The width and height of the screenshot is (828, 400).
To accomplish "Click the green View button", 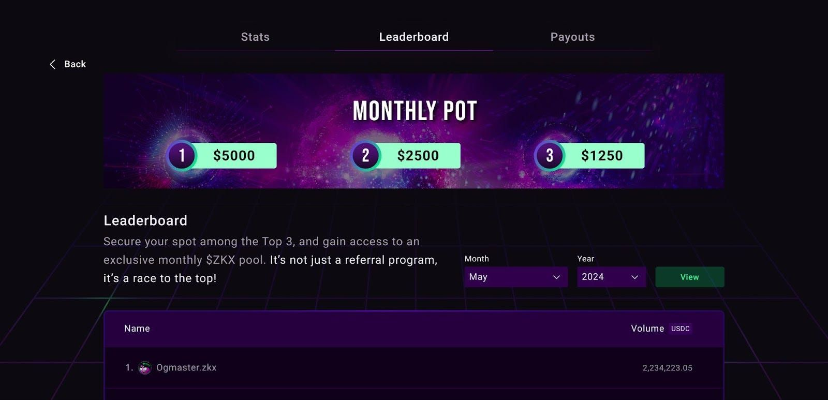I will [689, 277].
